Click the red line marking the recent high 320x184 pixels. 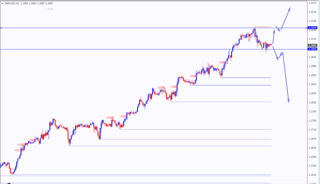pos(263,27)
